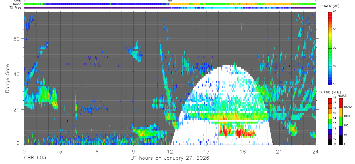This screenshot has height=164, width=355.
Task: Click the TX Freq color strip above the plot
Action: [x=170, y=8]
